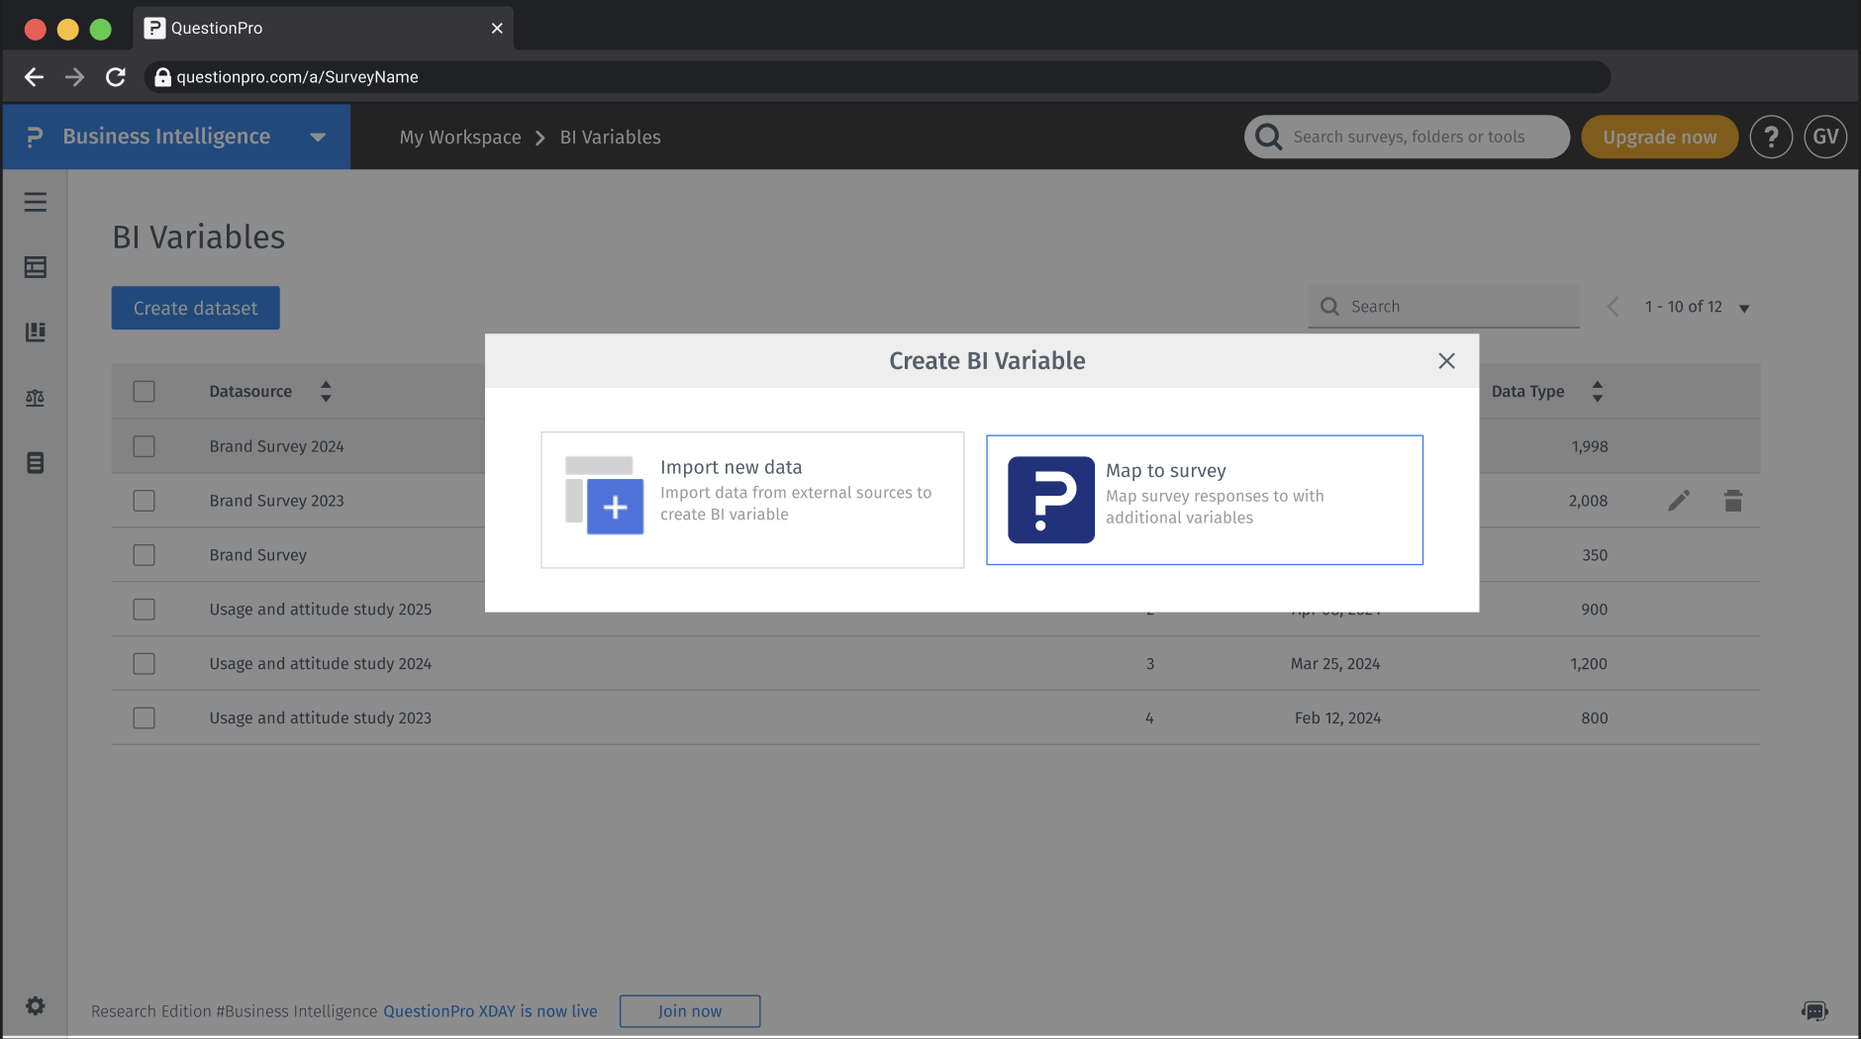
Task: Close the Create BI Variable dialog
Action: pyautogui.click(x=1446, y=361)
